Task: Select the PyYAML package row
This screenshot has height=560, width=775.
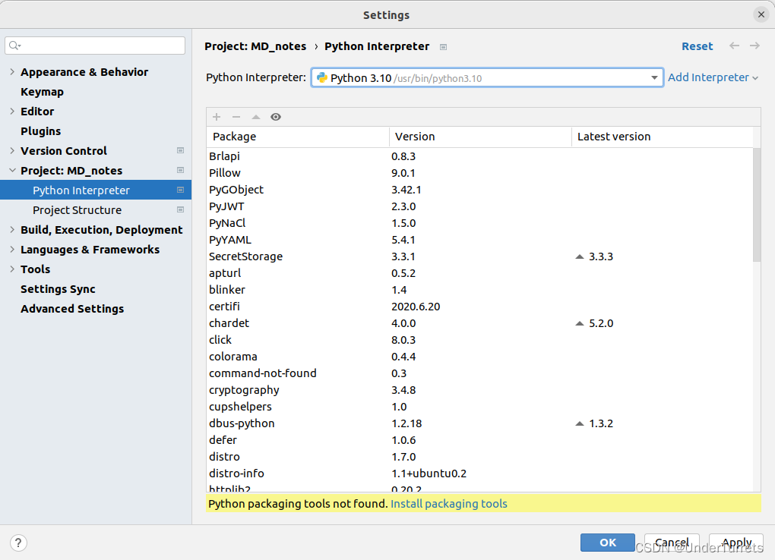Action: [480, 240]
